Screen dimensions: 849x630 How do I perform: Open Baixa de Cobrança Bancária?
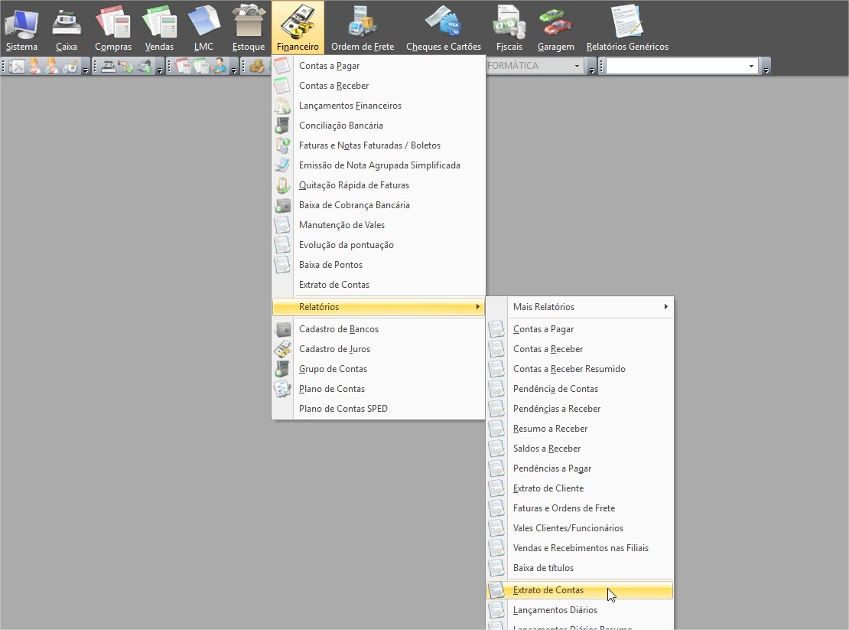pos(379,205)
